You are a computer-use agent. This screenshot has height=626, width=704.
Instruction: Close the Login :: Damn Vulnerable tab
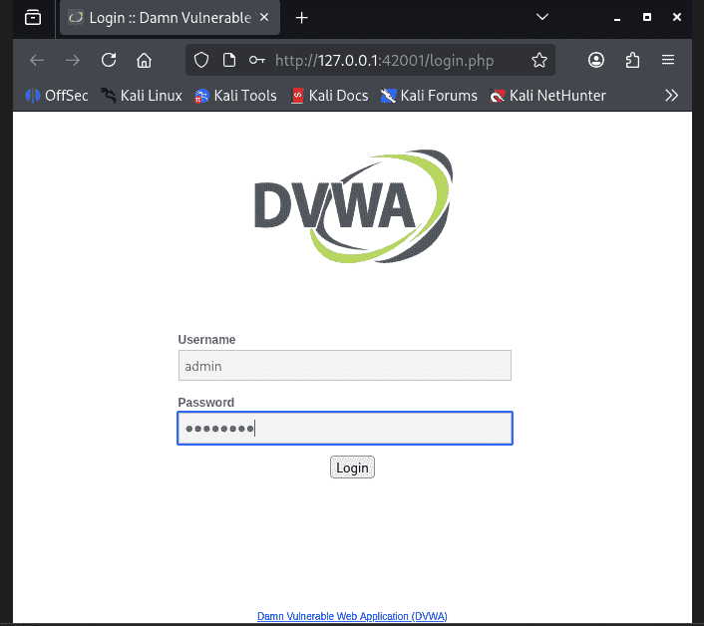tap(264, 18)
